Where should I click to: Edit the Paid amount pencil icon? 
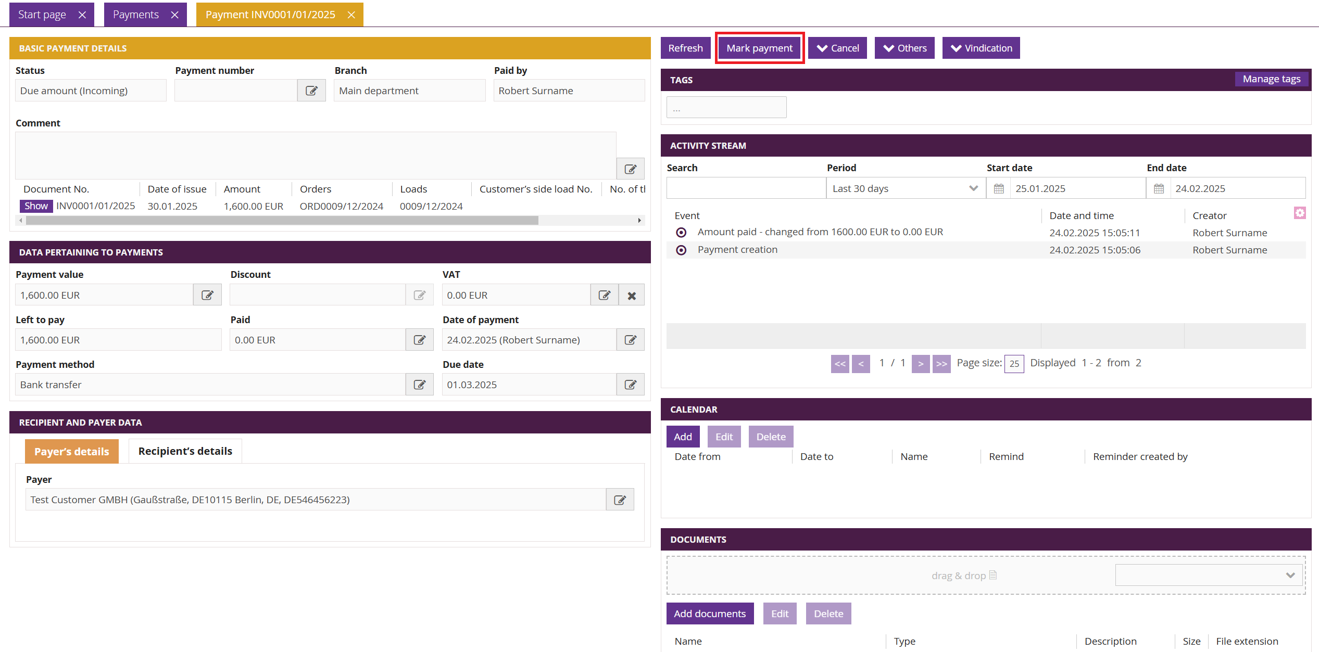(419, 340)
